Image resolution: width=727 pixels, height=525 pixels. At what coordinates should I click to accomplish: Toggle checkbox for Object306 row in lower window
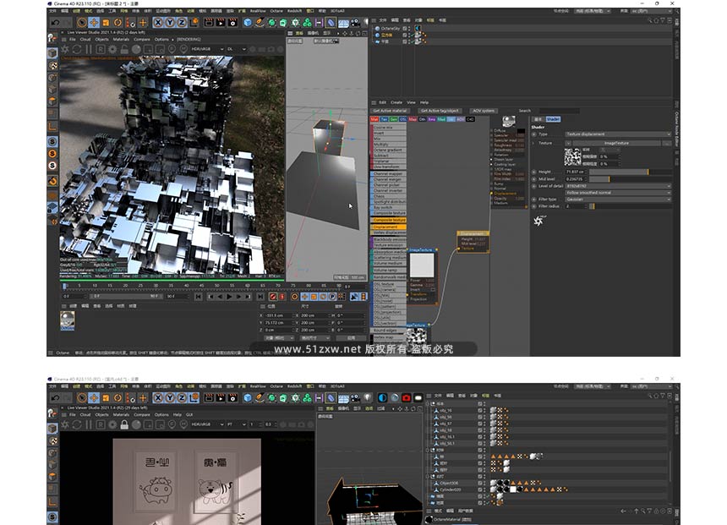tap(480, 483)
